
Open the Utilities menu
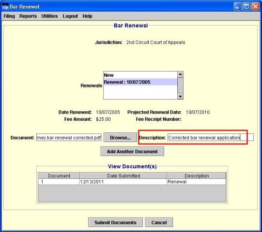49,16
